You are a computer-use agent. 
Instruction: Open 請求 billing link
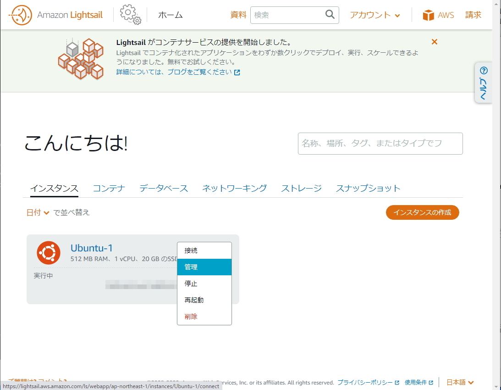pyautogui.click(x=473, y=15)
